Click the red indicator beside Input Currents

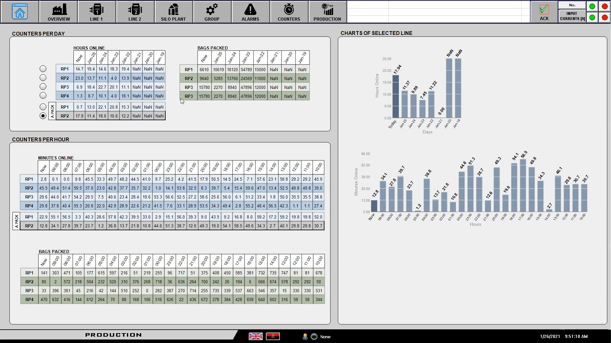tap(605, 17)
